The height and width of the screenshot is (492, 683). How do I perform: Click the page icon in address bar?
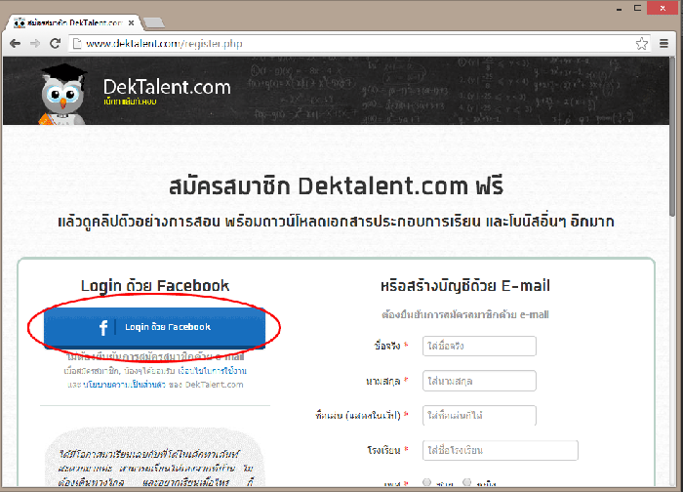click(78, 44)
